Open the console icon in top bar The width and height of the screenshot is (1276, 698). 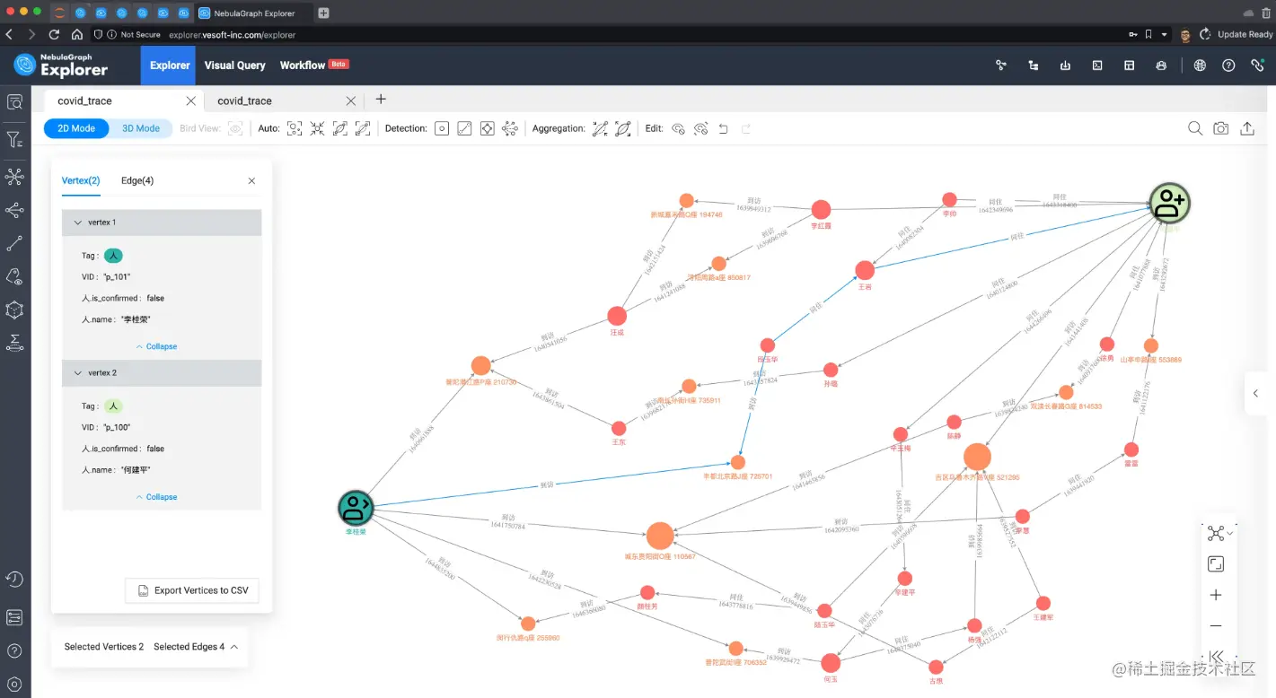[x=1097, y=65]
